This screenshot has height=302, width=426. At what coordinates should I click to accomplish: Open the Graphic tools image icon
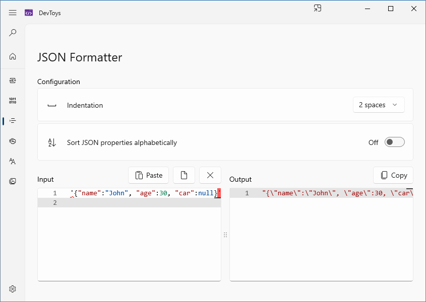(x=13, y=181)
